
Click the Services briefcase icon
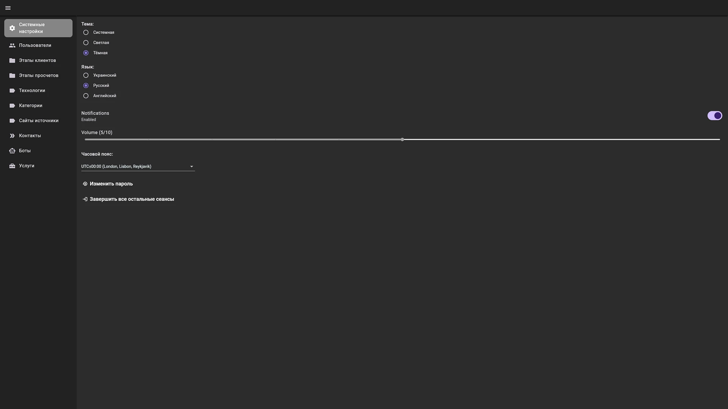click(x=12, y=166)
